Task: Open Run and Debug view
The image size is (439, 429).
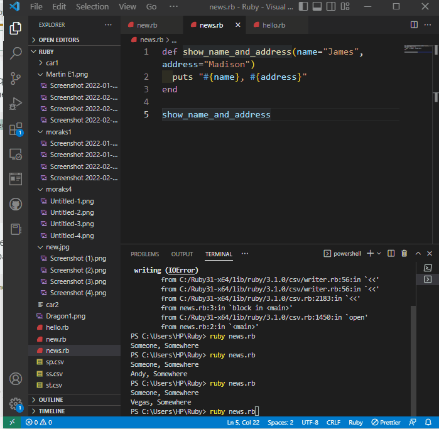Action: coord(16,104)
